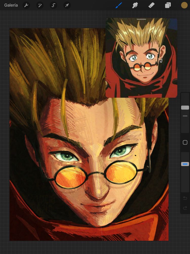Open the Actions wrench menu
Viewport: 190px width, 254px height.
pyautogui.click(x=26, y=5)
